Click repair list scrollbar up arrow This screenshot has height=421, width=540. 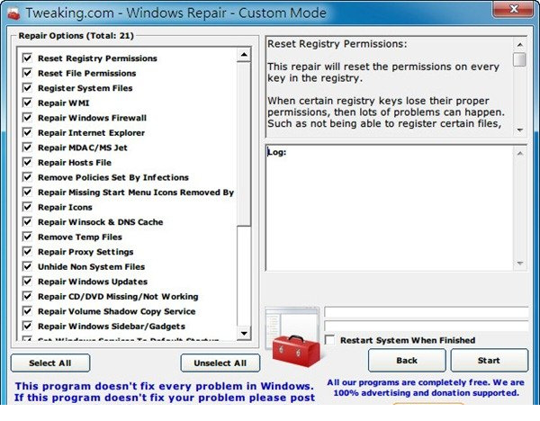tap(244, 55)
